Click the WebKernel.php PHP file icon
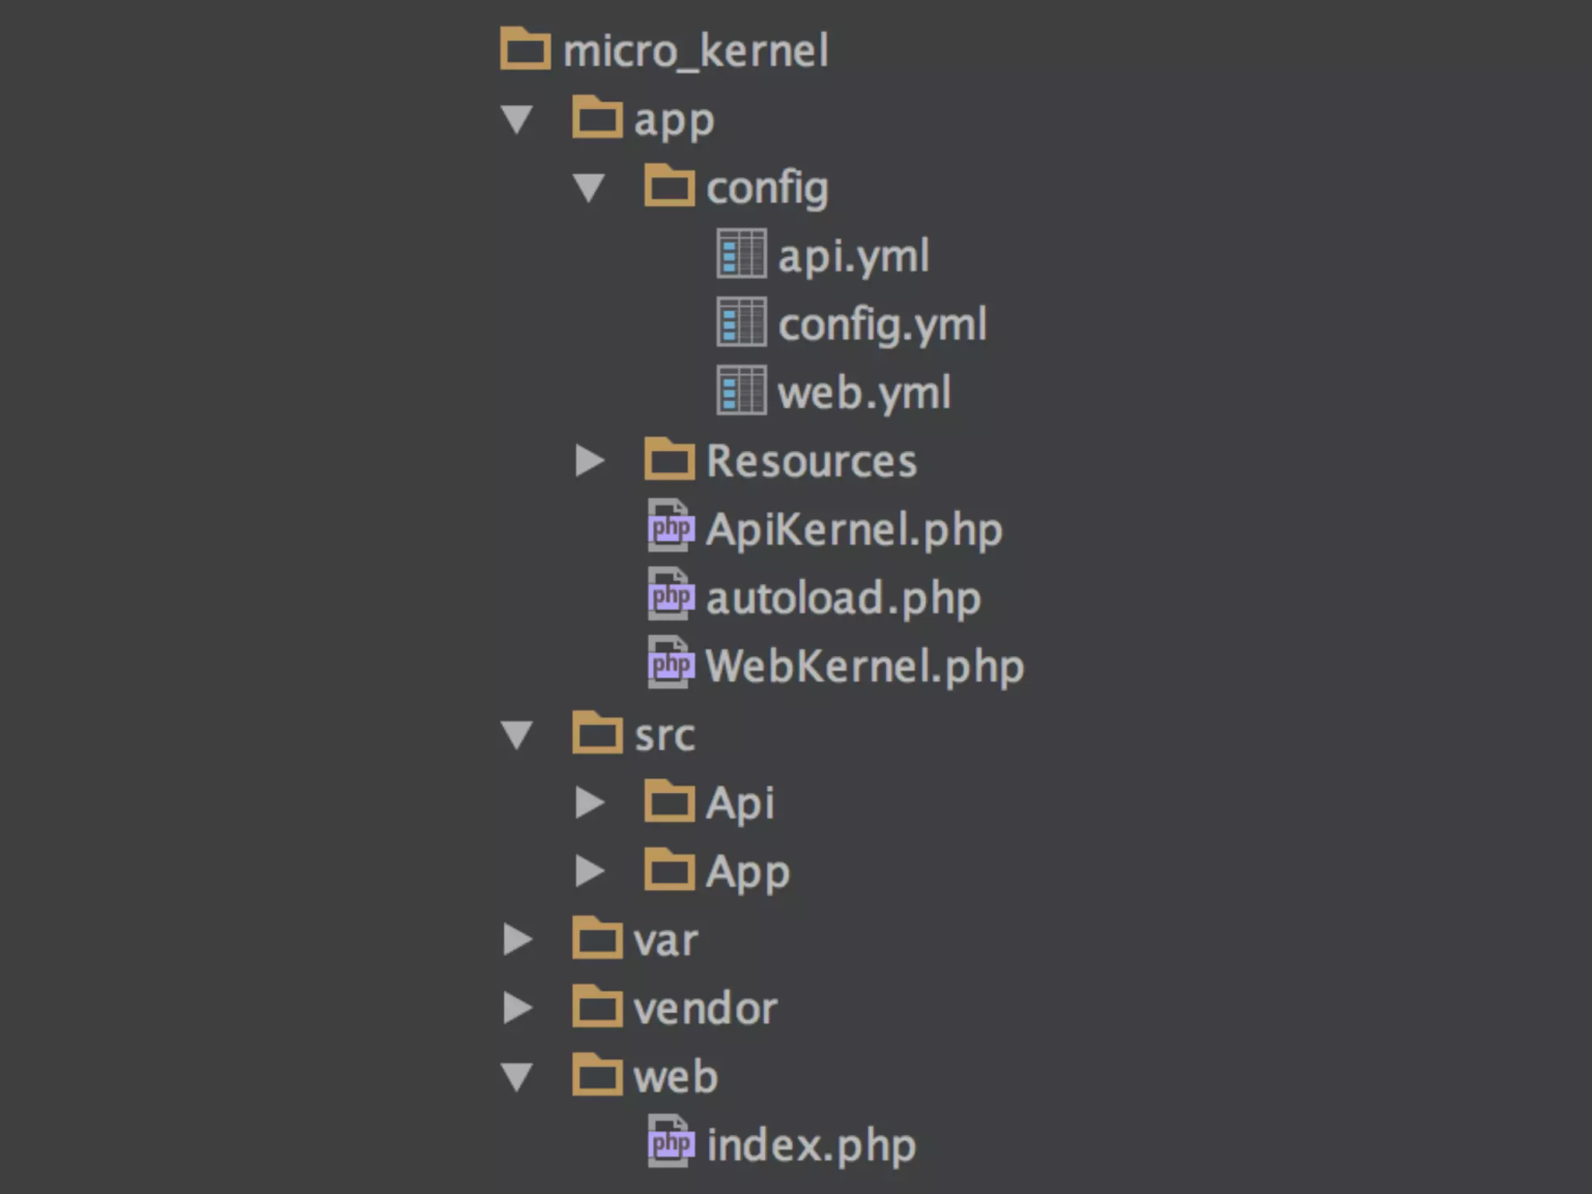This screenshot has height=1194, width=1592. pos(670,664)
